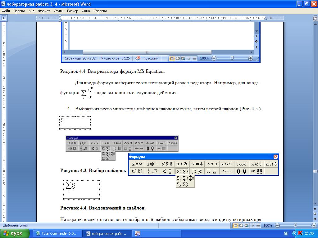Screen dimensions: 318x238
Task: Open matrix templates palette
Action: (256, 171)
